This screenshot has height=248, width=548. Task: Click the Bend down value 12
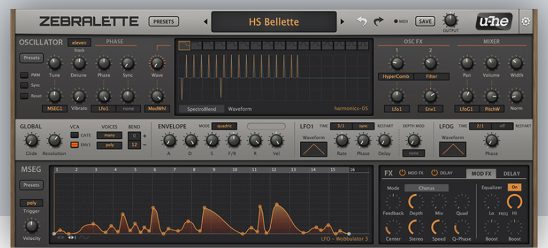(x=134, y=144)
